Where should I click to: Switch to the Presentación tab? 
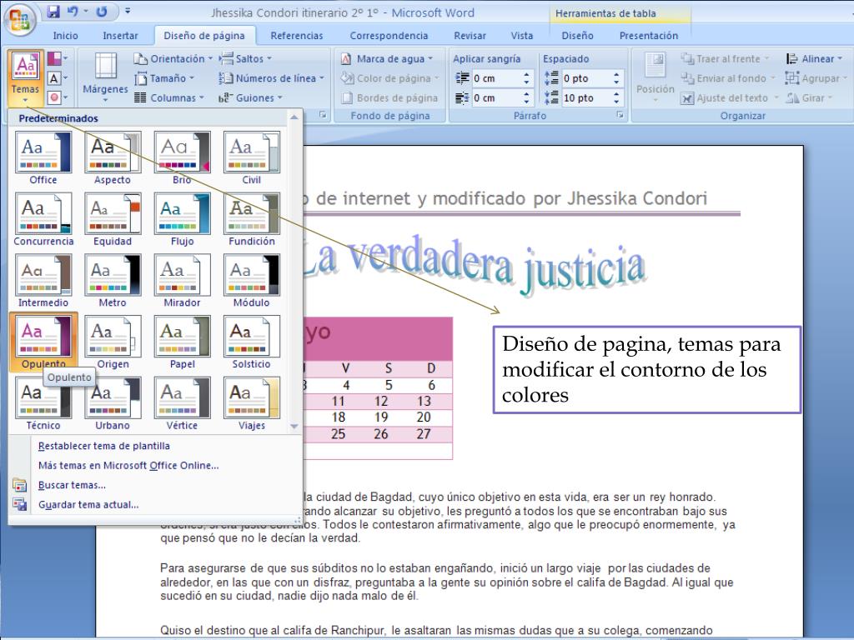coord(649,36)
